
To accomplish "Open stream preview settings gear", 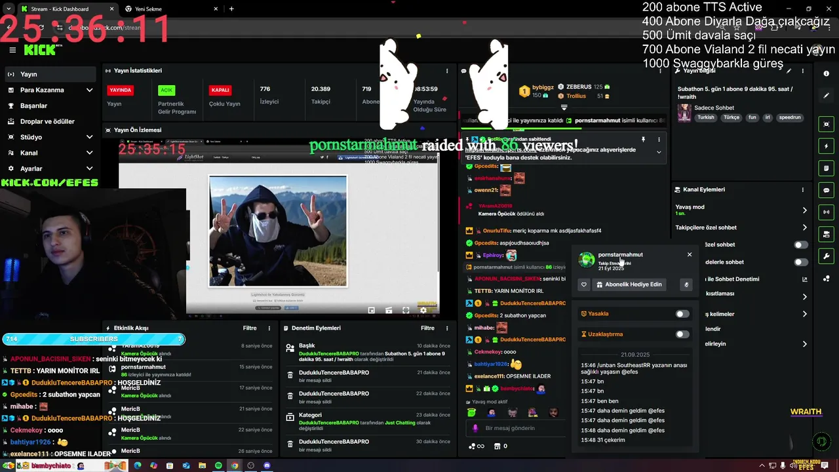I will (423, 311).
